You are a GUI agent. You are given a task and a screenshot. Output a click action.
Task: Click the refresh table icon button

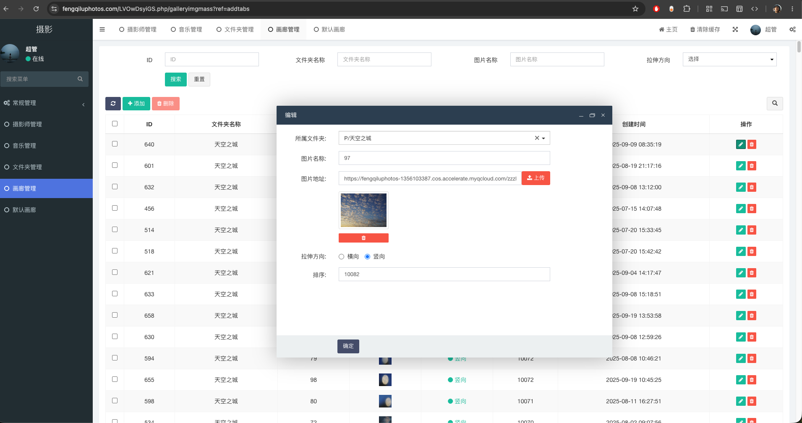pyautogui.click(x=113, y=104)
